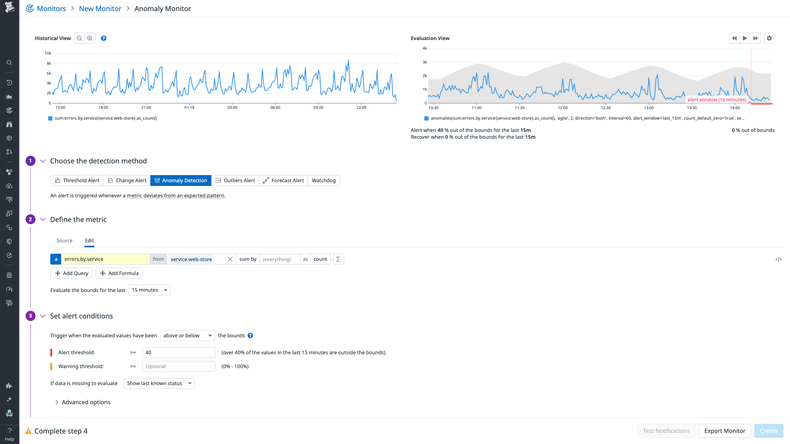Open the 'above or below' bounds dropdown
The image size is (790, 444).
[x=187, y=335]
